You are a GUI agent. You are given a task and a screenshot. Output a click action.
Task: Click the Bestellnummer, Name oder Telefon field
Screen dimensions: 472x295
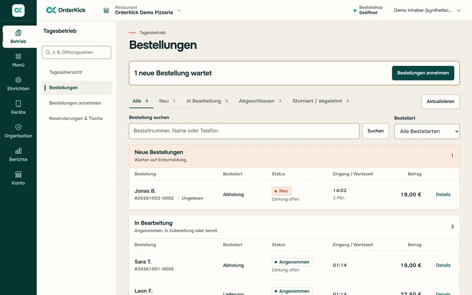coord(244,131)
